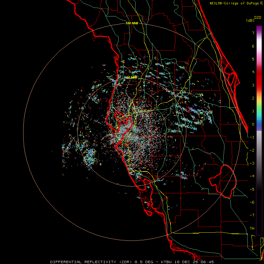This screenshot has height=264, width=264.
Task: Click the -5 dB scale label
Action: (x=252, y=189)
